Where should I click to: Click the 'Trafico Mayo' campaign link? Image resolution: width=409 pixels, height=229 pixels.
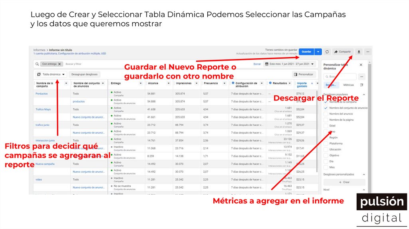coord(43,109)
